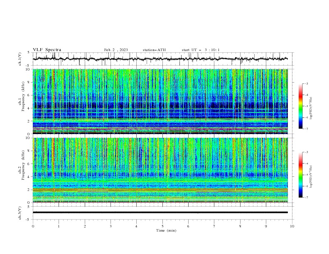The width and height of the screenshot is (329, 254).
Task: Click the "-3" tick on ch.1 colorbar
Action: point(306,83)
